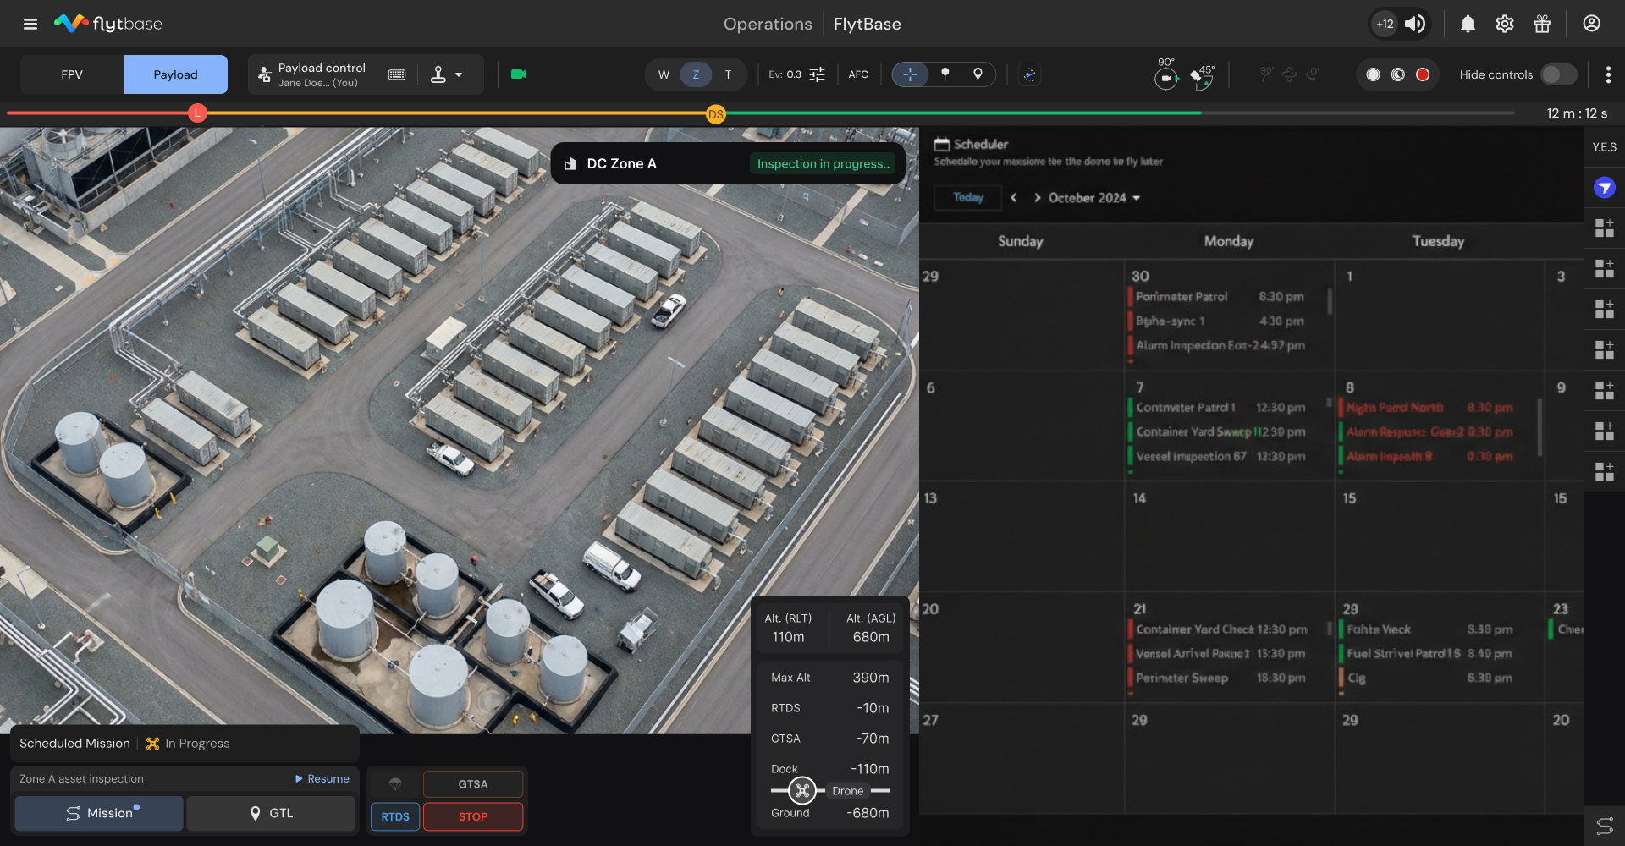The width and height of the screenshot is (1625, 846).
Task: Start recording with red record button
Action: pos(1423,74)
